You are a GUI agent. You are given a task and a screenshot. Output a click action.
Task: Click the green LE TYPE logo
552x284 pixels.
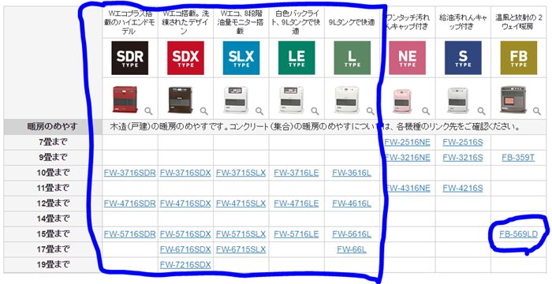(x=297, y=58)
